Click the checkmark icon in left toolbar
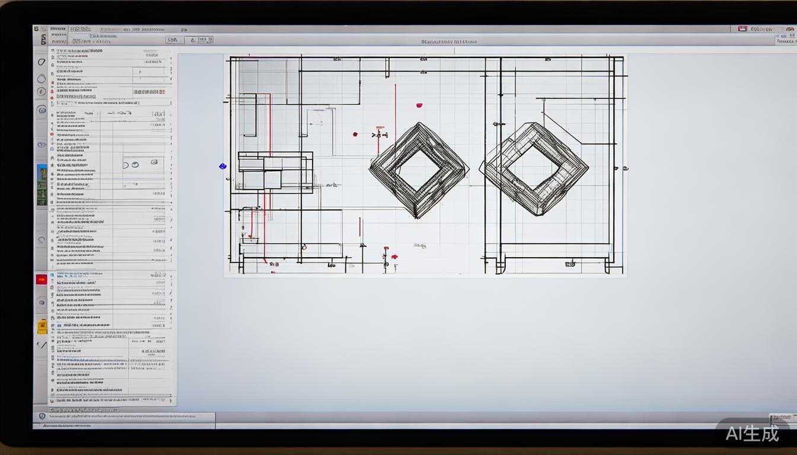 tap(42, 345)
